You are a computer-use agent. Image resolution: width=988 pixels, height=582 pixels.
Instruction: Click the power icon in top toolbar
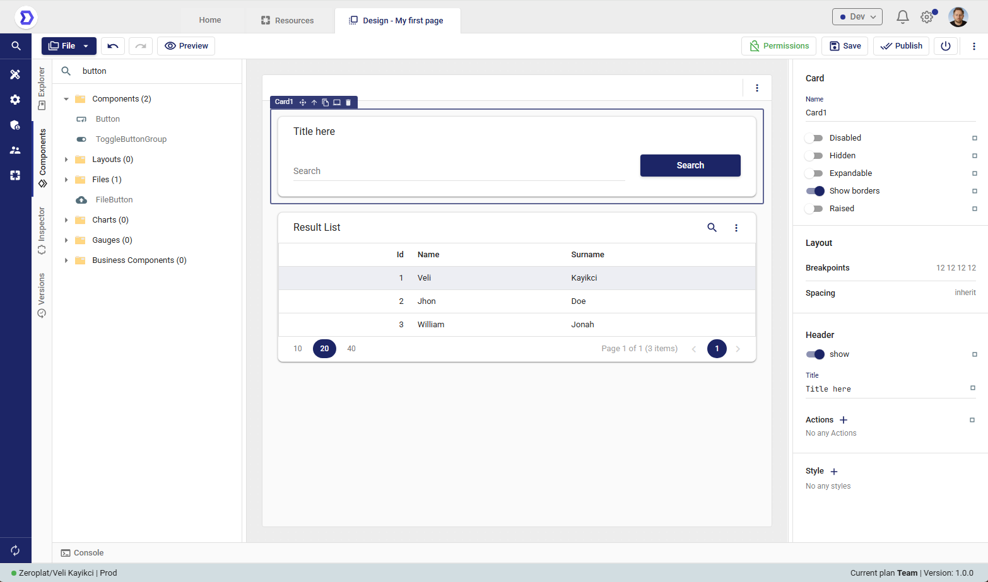(x=945, y=46)
